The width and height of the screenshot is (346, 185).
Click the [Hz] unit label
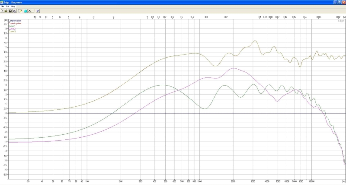[x=344, y=181]
